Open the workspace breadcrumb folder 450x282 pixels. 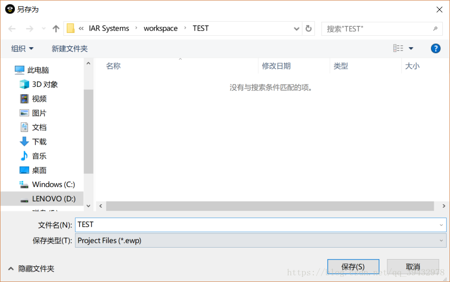[161, 28]
